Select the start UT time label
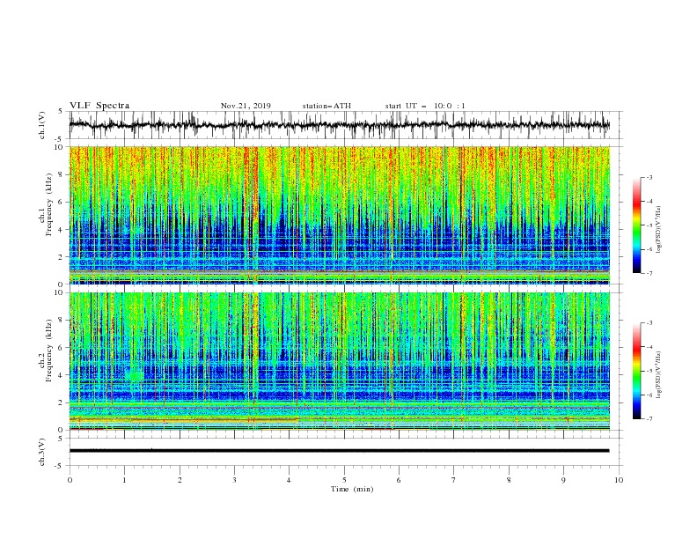 pyautogui.click(x=425, y=106)
